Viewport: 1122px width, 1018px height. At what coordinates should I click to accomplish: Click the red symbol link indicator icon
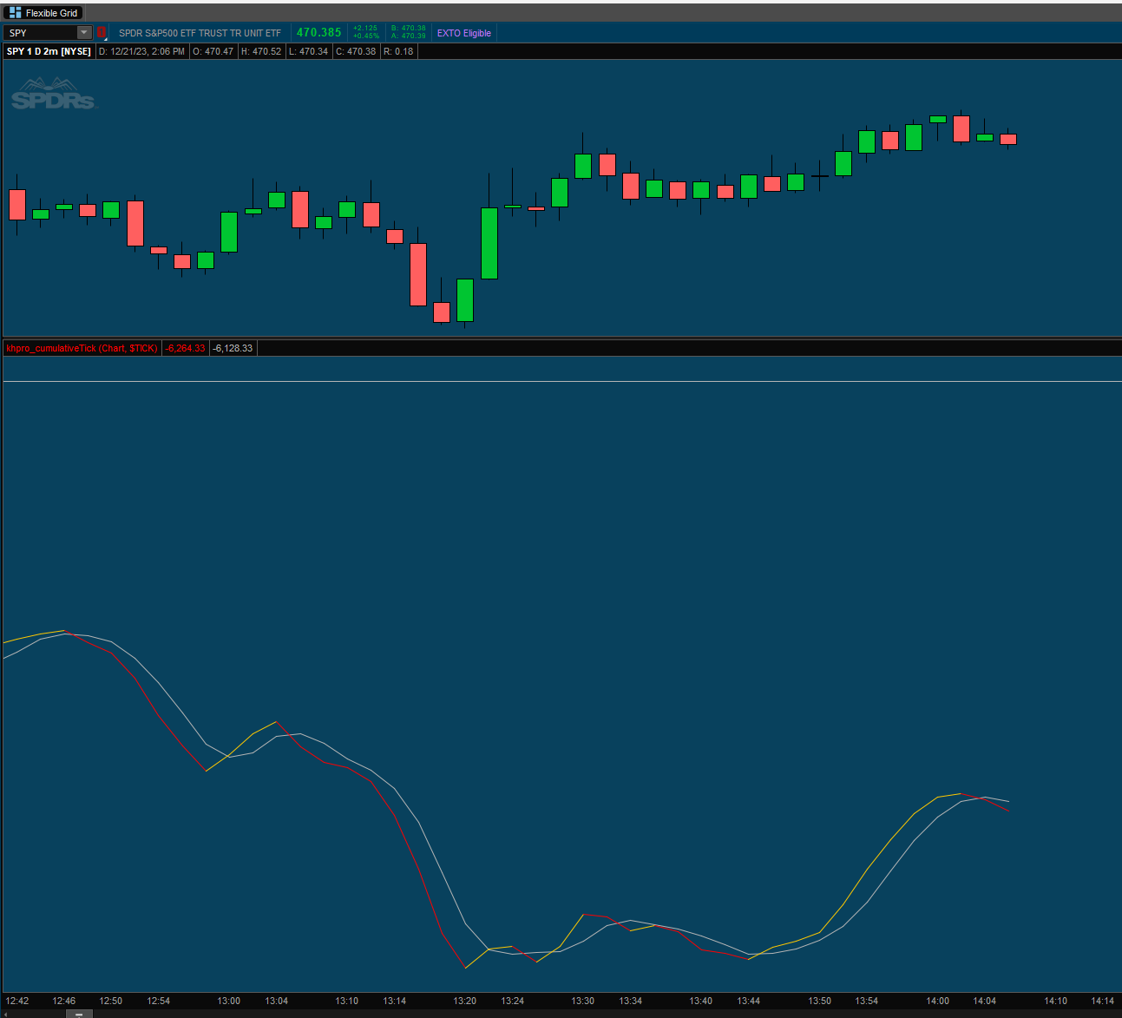(101, 33)
